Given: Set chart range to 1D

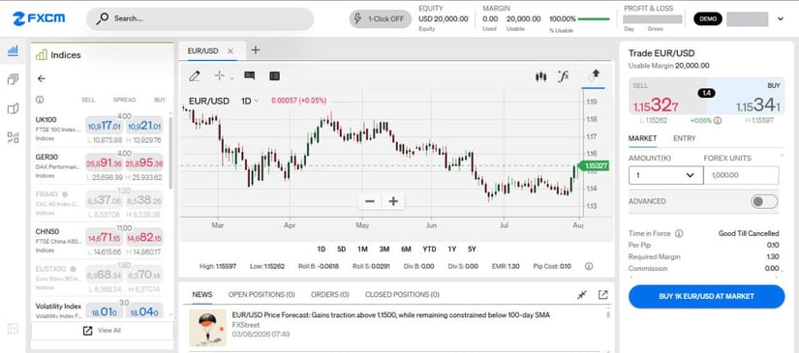Looking at the screenshot, I should pos(321,250).
